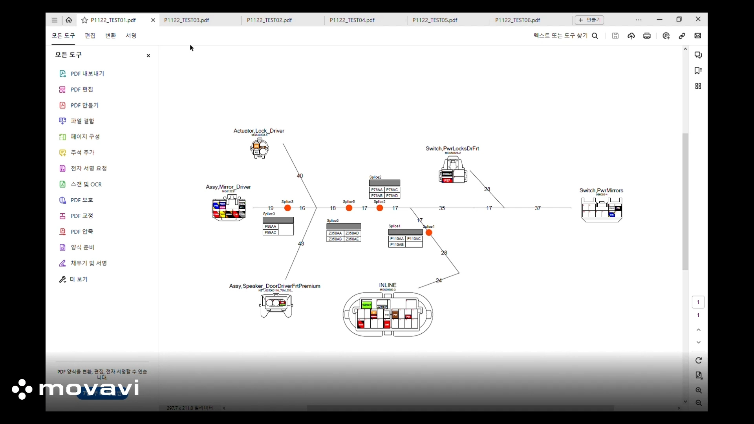Click the vertical scrollbar thumb
Viewport: 754px width, 424px height.
685,201
